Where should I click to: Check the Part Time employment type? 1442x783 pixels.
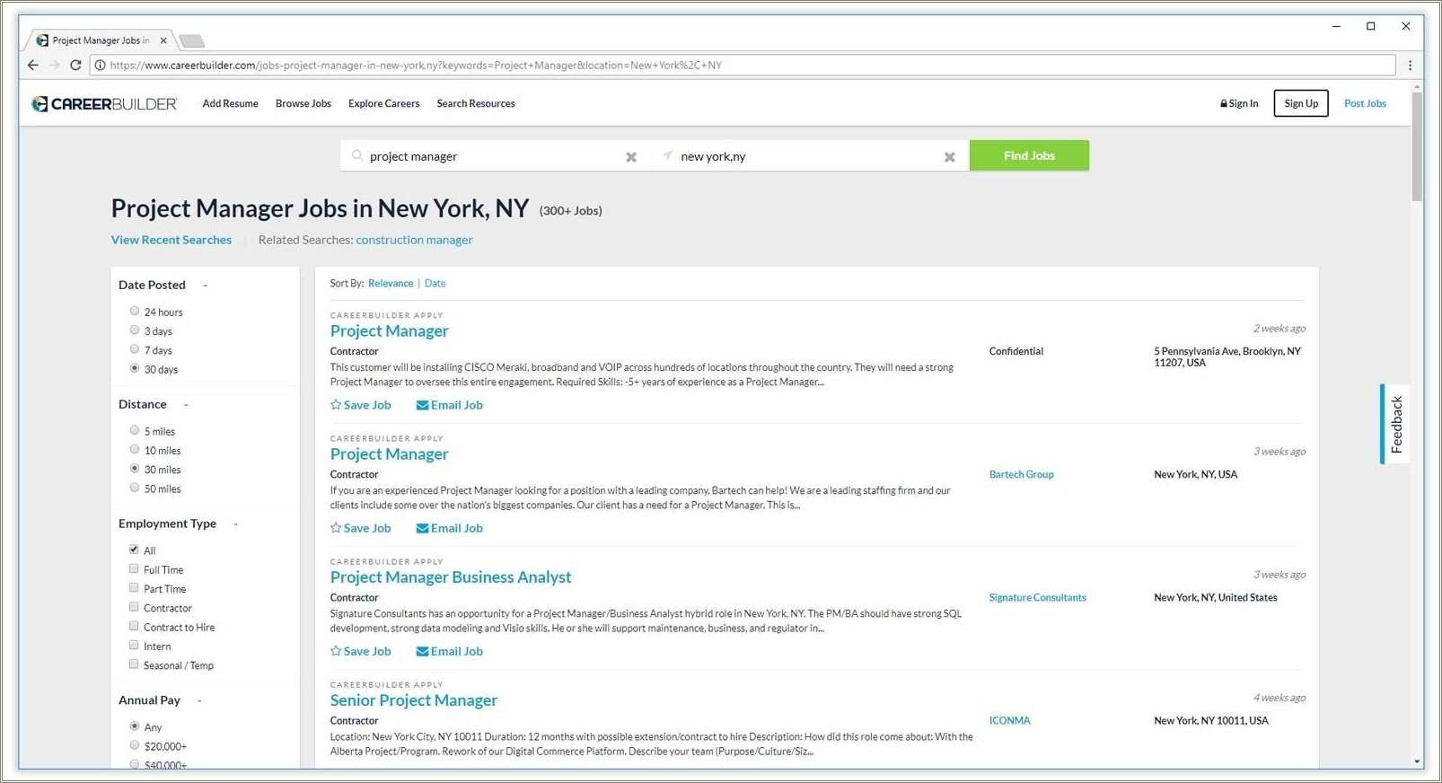click(134, 587)
